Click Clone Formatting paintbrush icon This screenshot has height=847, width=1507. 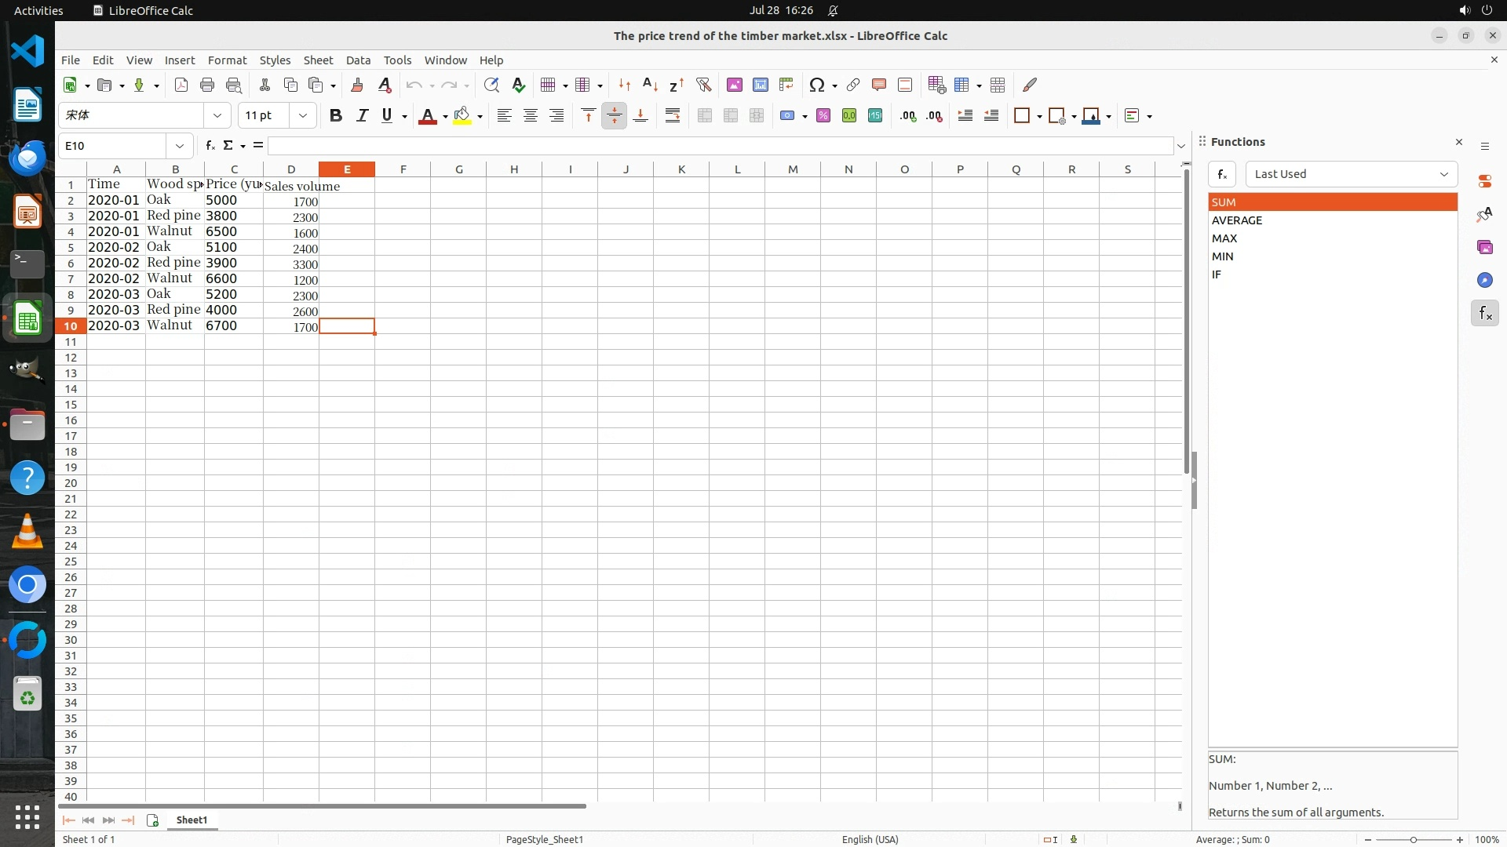(357, 85)
